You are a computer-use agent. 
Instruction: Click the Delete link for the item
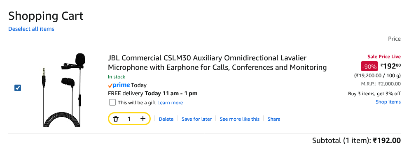click(x=166, y=119)
